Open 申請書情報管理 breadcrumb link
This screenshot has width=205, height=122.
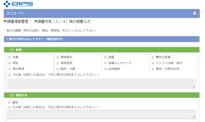tap(16, 22)
